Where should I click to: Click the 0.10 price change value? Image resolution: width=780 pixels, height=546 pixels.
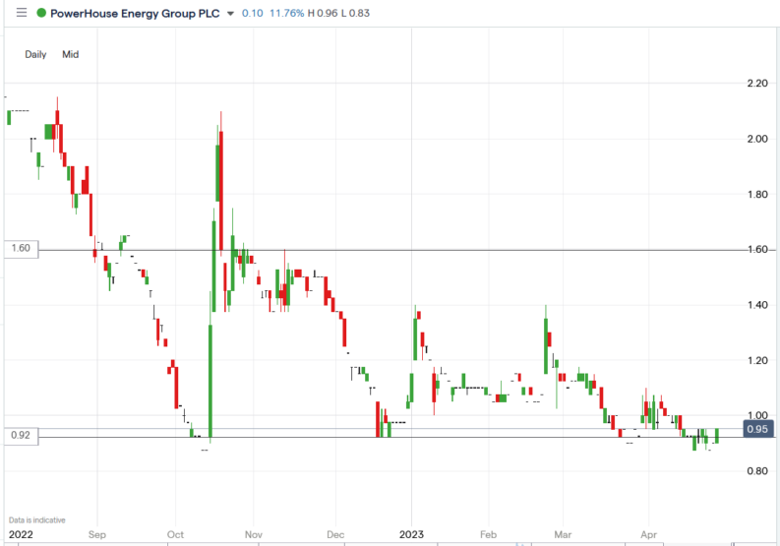252,14
